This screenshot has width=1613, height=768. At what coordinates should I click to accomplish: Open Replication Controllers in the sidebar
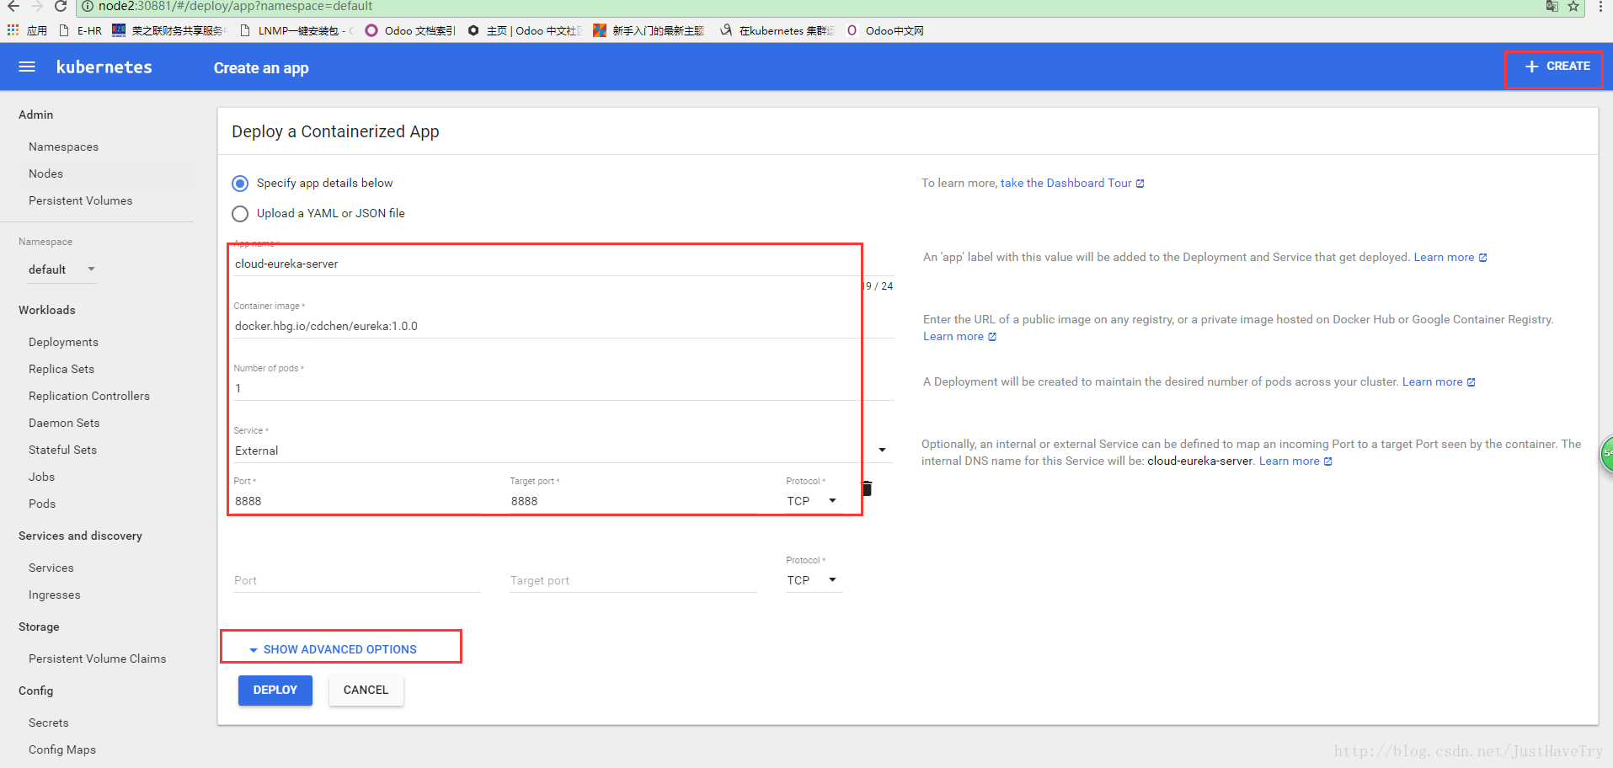(89, 396)
